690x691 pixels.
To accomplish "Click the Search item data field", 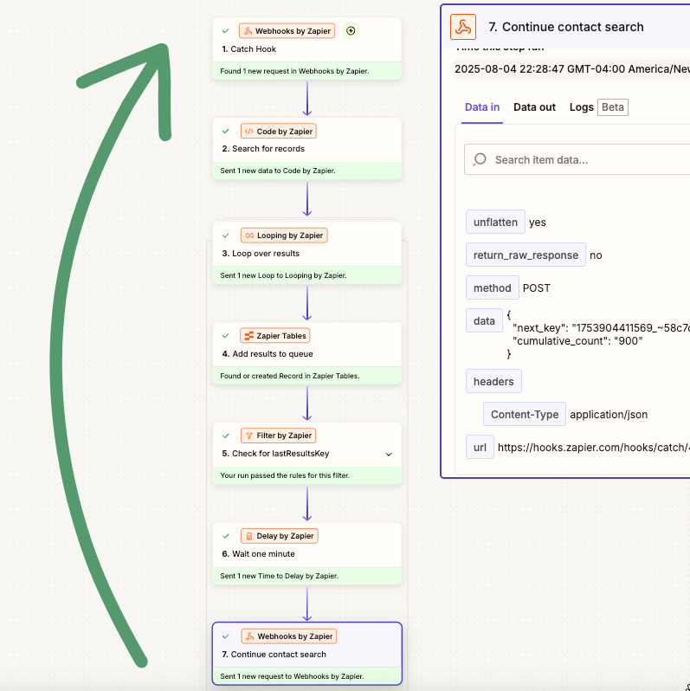I will 577,159.
